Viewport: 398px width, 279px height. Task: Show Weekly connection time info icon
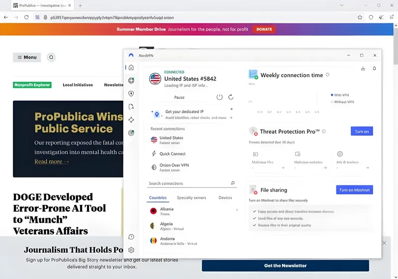click(x=327, y=75)
